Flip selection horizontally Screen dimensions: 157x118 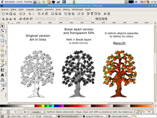11,19
